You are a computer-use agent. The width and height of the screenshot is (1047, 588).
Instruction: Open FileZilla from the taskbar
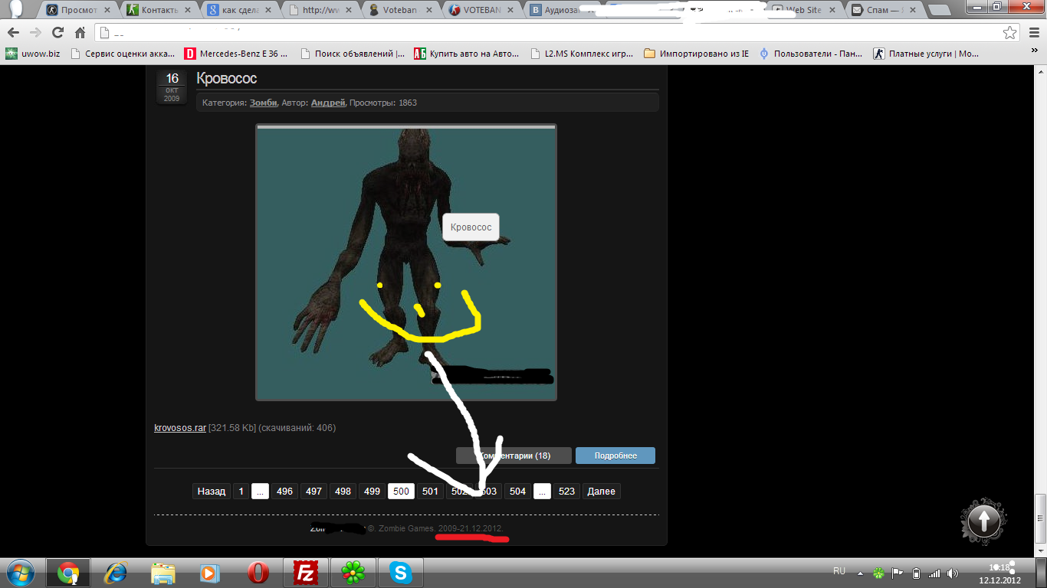point(307,573)
